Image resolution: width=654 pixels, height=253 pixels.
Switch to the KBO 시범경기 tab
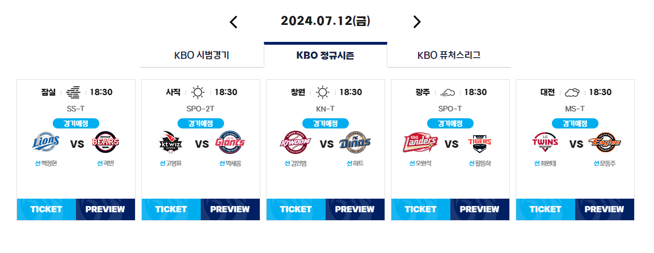point(202,55)
